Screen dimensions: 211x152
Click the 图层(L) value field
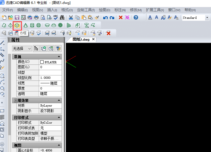[50, 67]
